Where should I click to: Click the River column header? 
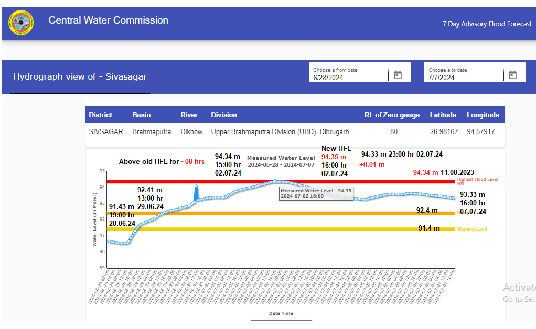click(x=189, y=115)
